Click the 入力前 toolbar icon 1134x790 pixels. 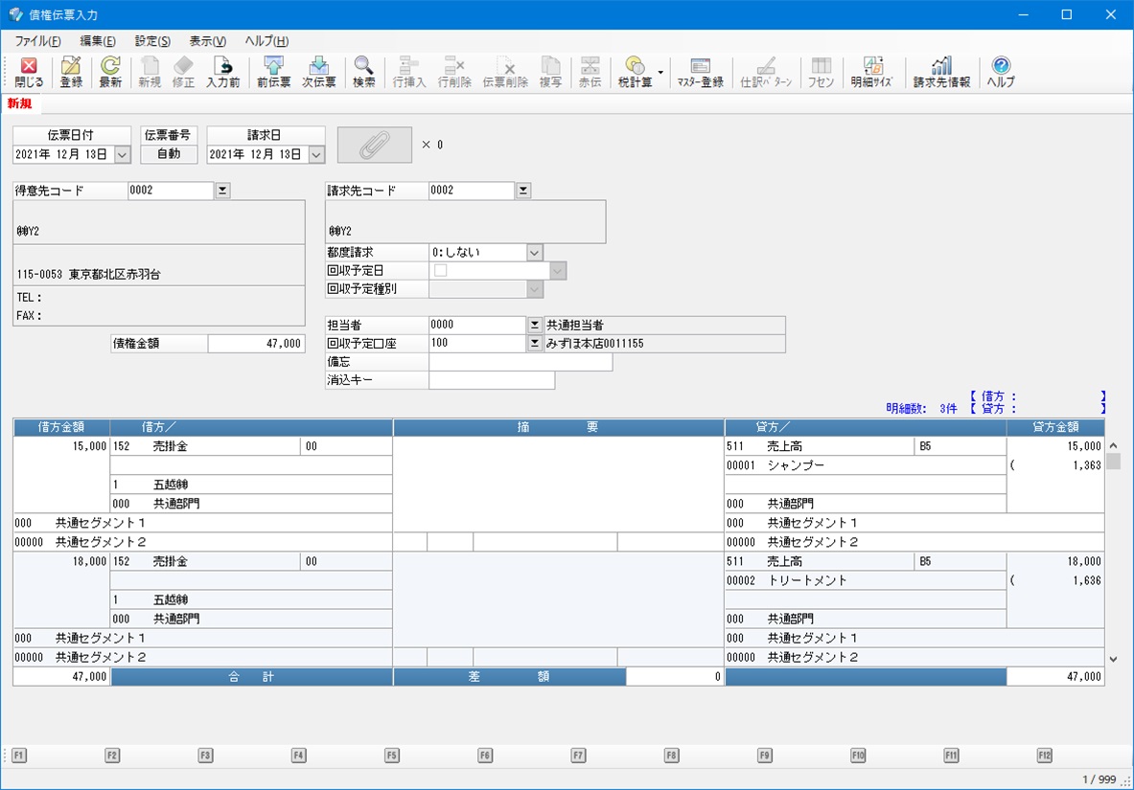pyautogui.click(x=222, y=72)
